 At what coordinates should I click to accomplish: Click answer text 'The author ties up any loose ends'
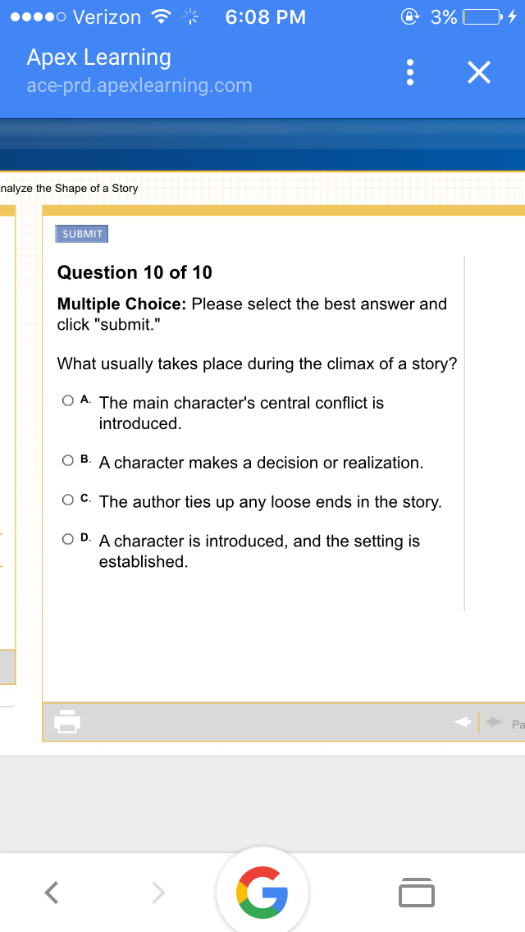270,502
